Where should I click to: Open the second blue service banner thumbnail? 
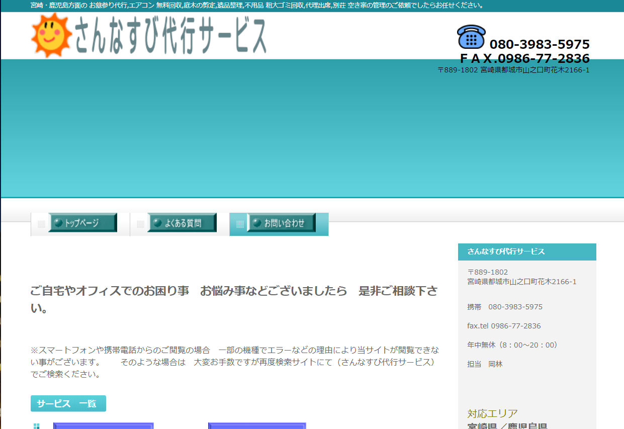pyautogui.click(x=257, y=425)
